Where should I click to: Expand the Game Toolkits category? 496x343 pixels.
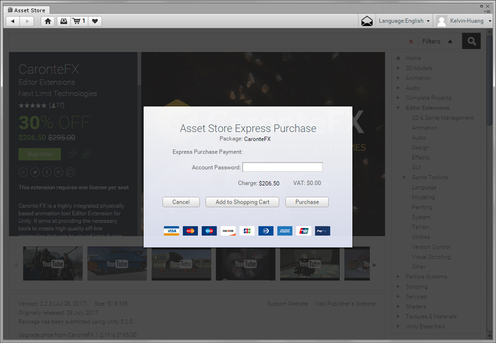click(404, 177)
